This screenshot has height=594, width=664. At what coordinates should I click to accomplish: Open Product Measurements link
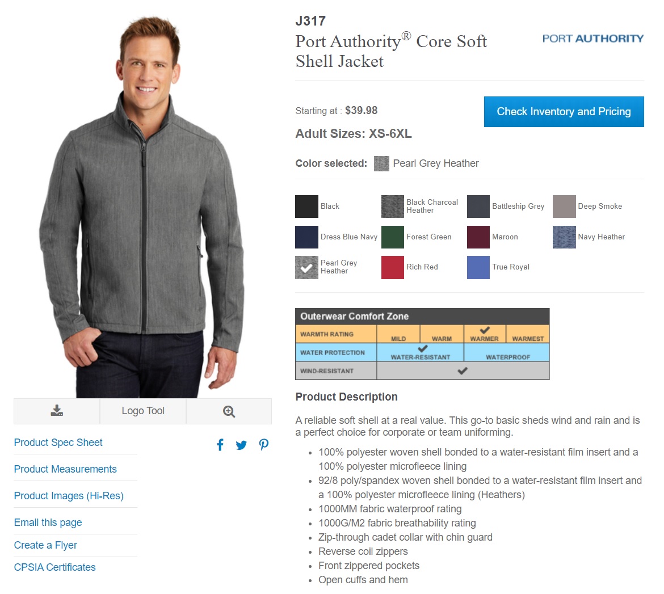click(x=65, y=469)
